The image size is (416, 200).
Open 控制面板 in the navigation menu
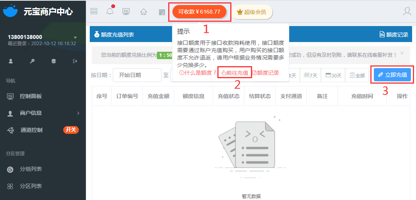click(x=30, y=96)
